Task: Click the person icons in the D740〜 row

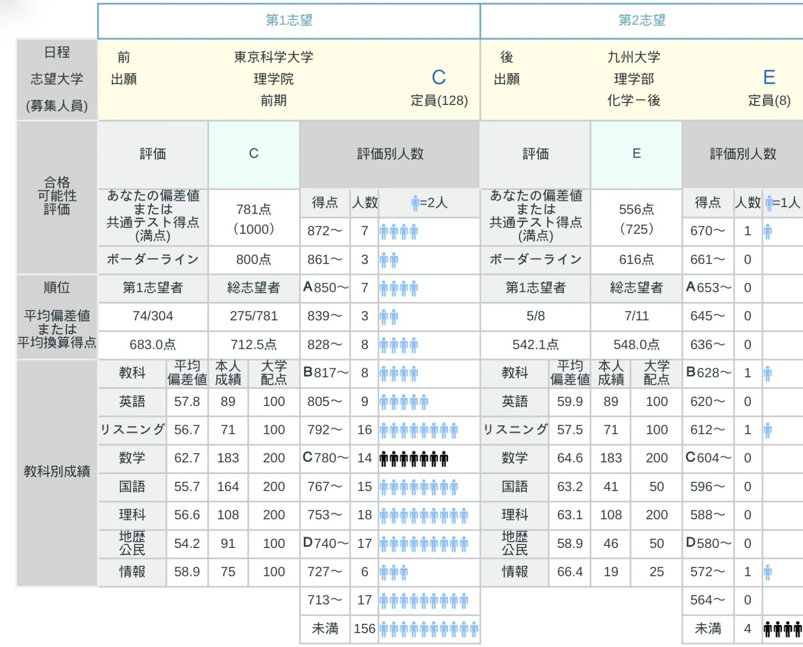Action: pyautogui.click(x=424, y=544)
